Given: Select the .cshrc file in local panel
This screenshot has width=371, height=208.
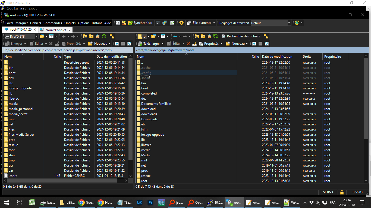Looking at the screenshot, I should coord(13,176).
